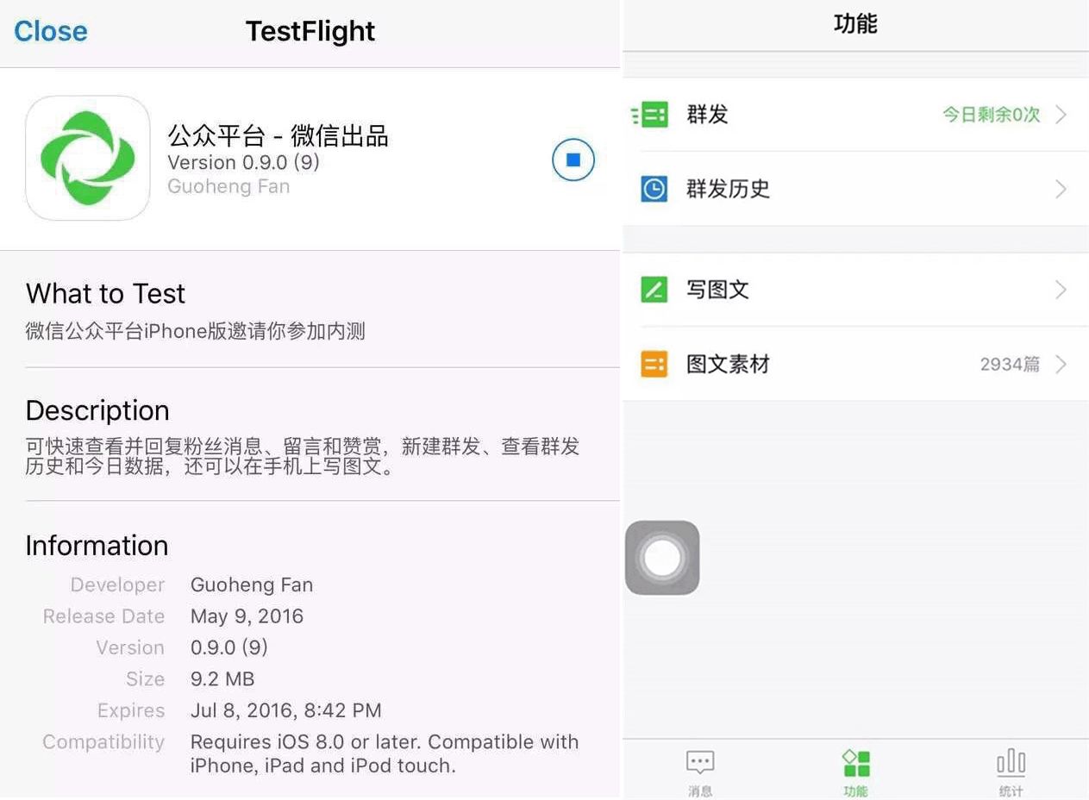Tap the blue 群发历史 clock icon
Screen dimensions: 1089x800
(654, 189)
